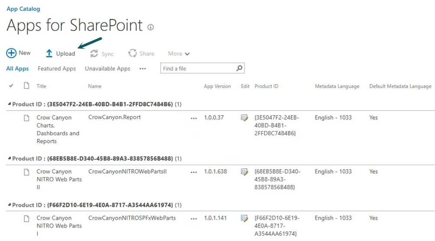Toggle the select-all checkmark in header
Screen dimensions: 435x241
click(x=11, y=86)
